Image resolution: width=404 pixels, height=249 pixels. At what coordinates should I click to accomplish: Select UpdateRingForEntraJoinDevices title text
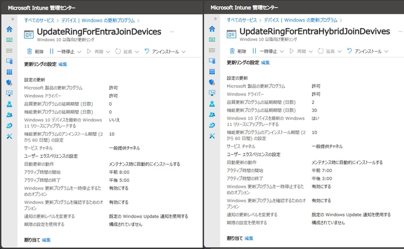pyautogui.click(x=99, y=32)
